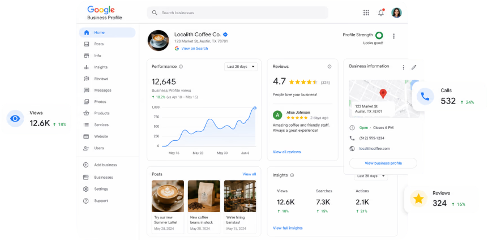Open Business information more options
This screenshot has width=488, height=241.
403,67
